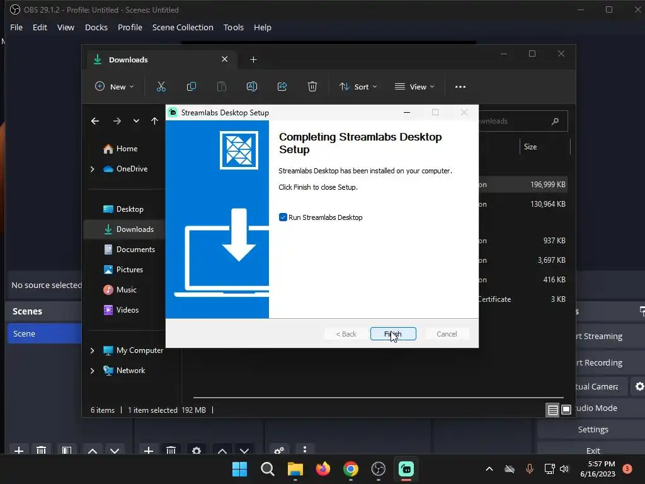The width and height of the screenshot is (645, 484).
Task: Click the Delete trash icon in Explorer toolbar
Action: [312, 86]
